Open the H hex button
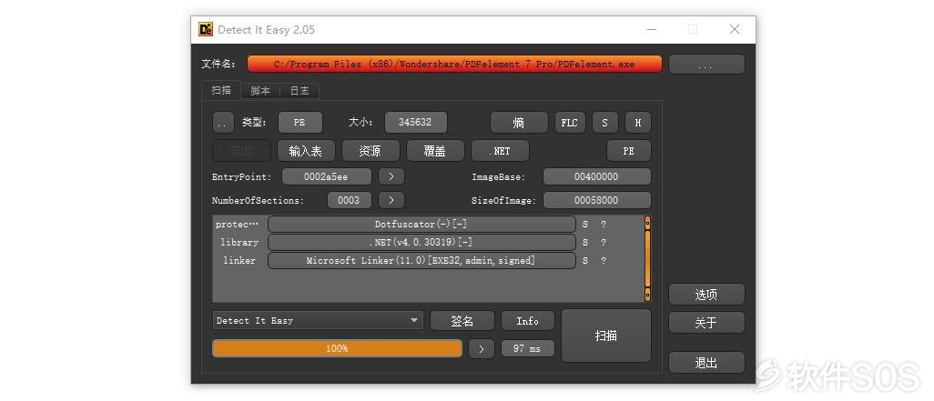Viewport: 934px width, 401px height. [638, 123]
